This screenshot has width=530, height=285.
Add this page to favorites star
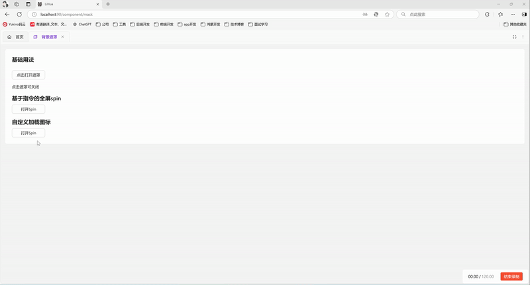pos(387,14)
